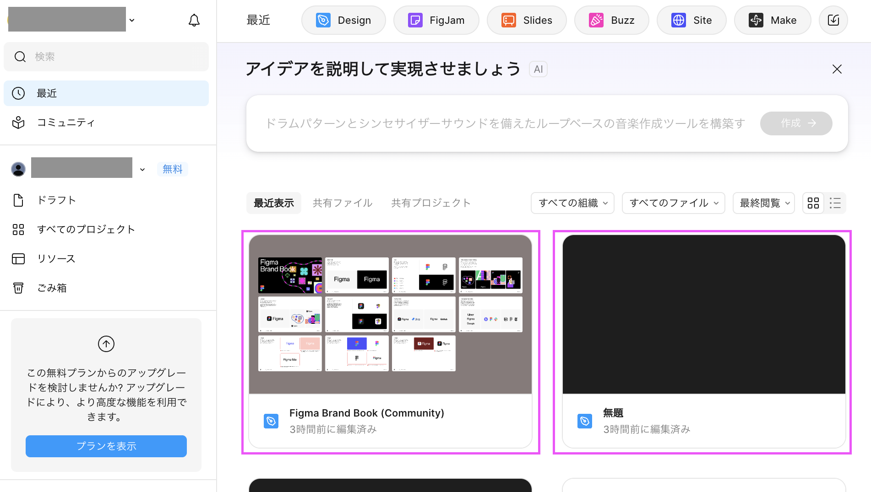Open the 最終閲覧 sort dropdown
The image size is (871, 492).
point(763,203)
